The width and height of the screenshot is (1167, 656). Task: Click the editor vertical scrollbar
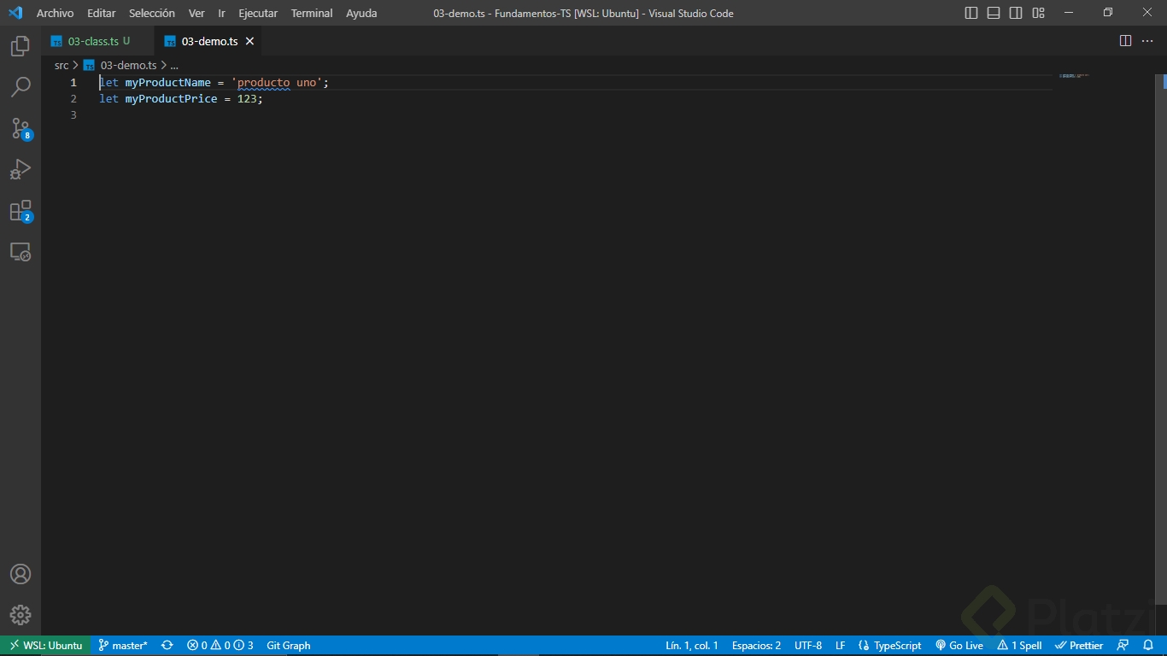(x=1161, y=342)
